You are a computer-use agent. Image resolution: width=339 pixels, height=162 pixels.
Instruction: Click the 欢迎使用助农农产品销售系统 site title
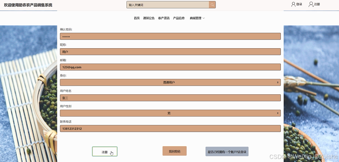coord(28,5)
